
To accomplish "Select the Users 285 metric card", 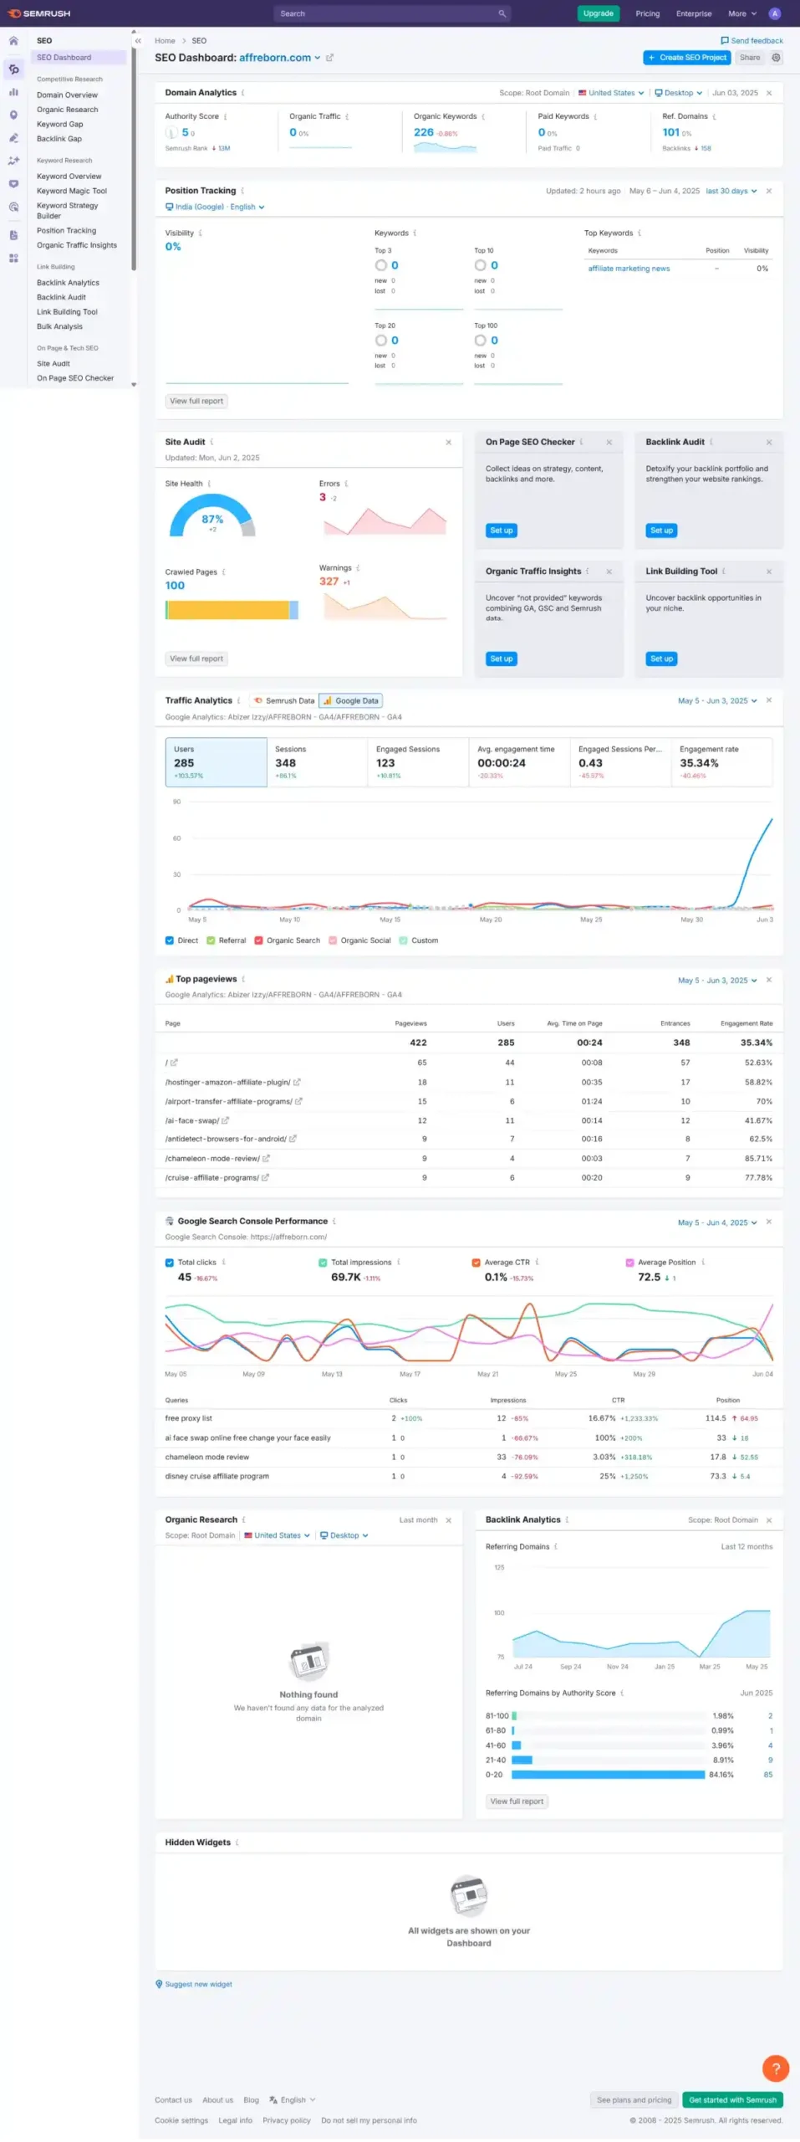I will coord(217,761).
